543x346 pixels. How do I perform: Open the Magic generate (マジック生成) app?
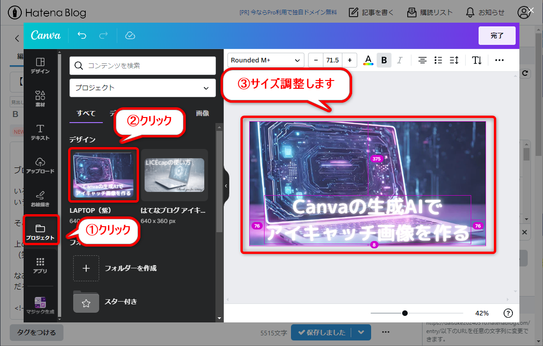click(x=40, y=305)
